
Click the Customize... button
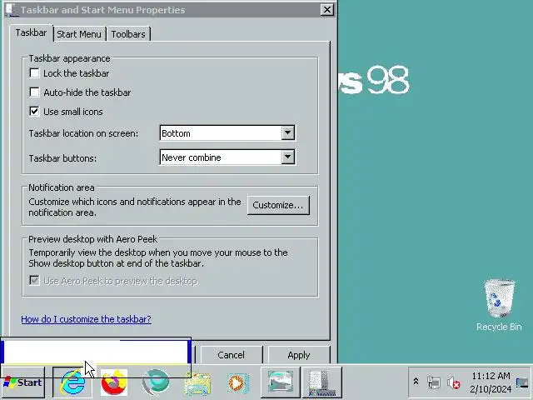(278, 205)
